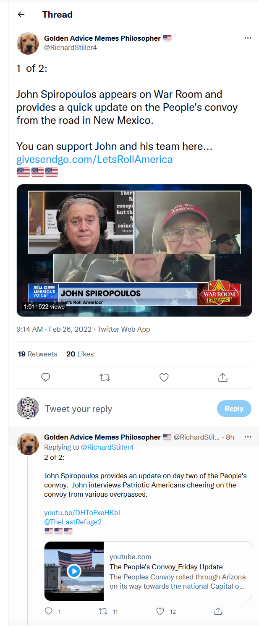View the 20 Likes list
The width and height of the screenshot is (259, 626).
80,354
